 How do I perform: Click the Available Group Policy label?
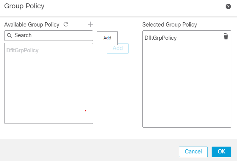[32, 25]
